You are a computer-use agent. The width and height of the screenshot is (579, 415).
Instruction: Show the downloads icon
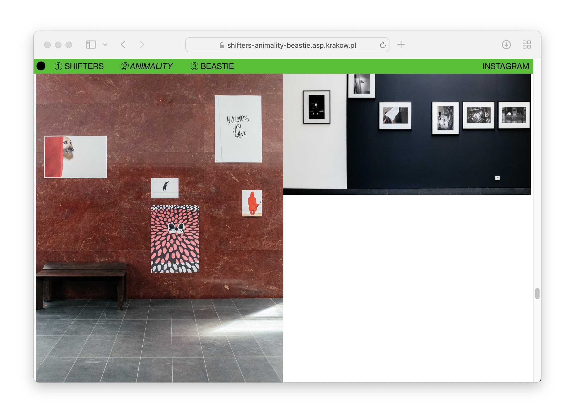506,45
